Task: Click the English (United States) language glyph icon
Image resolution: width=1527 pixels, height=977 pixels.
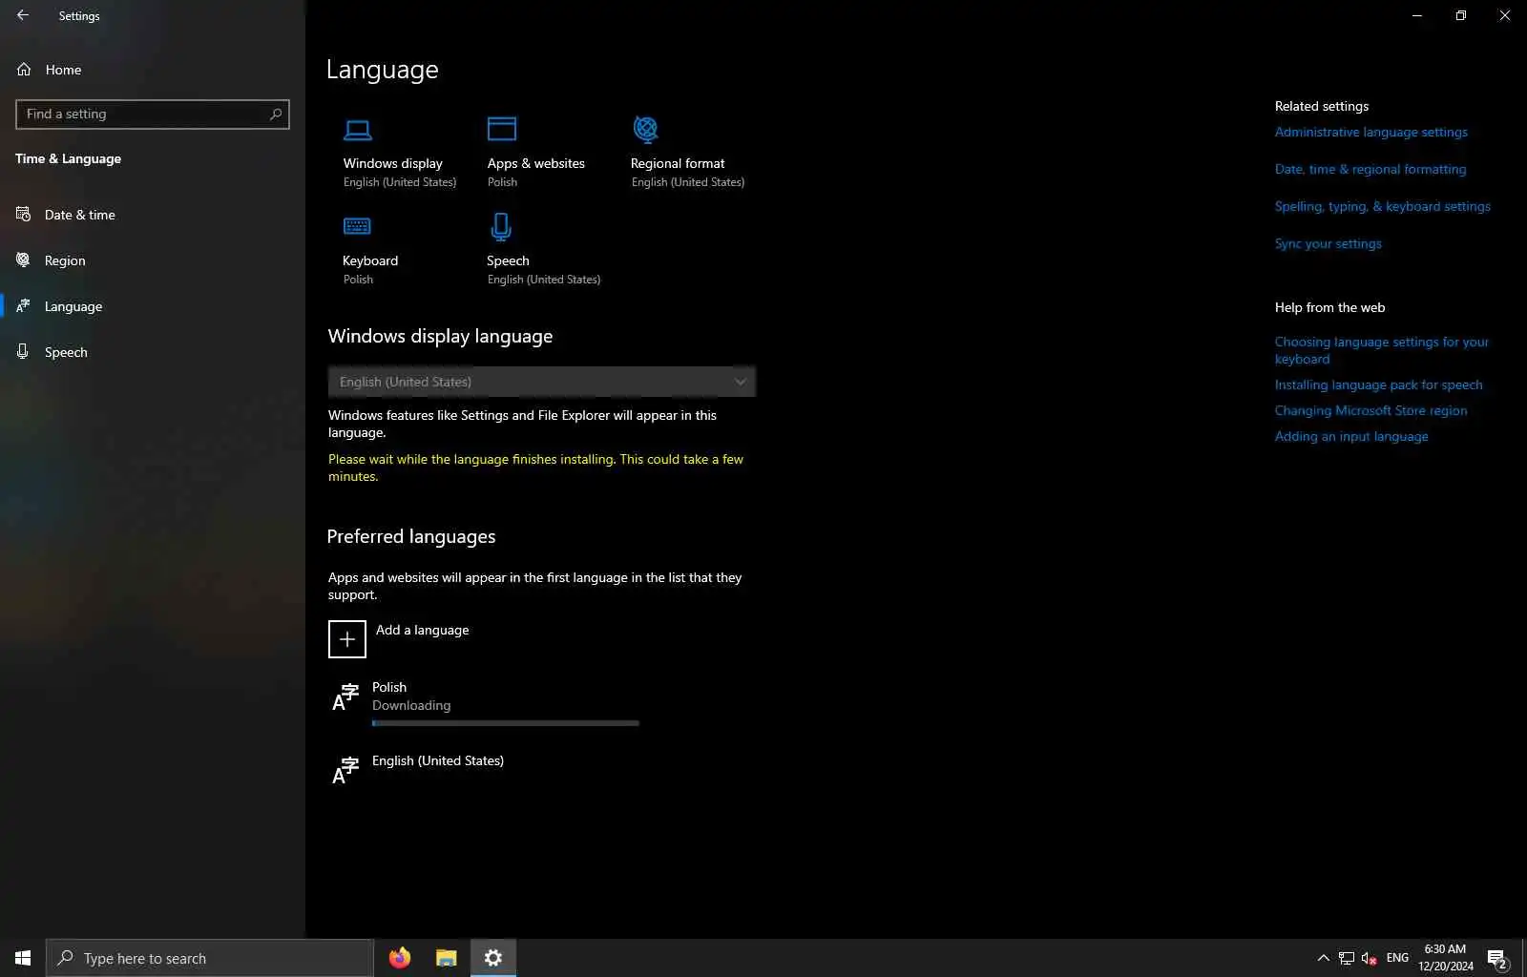Action: click(x=345, y=771)
